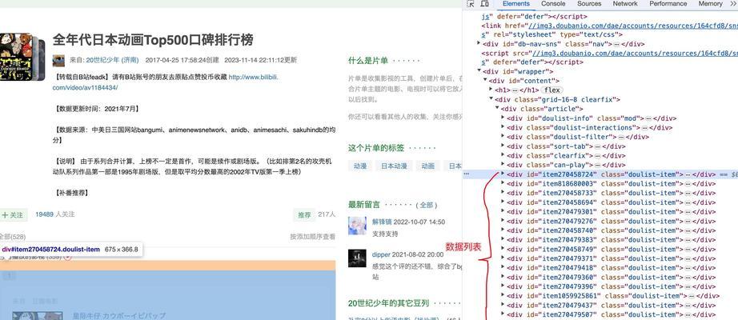This screenshot has width=738, height=320.
Task: Expand collapsed content ellipsis in doulist-info row
Action: click(x=648, y=118)
